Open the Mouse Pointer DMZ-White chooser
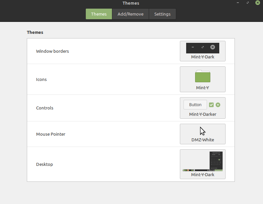The height and width of the screenshot is (204, 263). (203, 134)
